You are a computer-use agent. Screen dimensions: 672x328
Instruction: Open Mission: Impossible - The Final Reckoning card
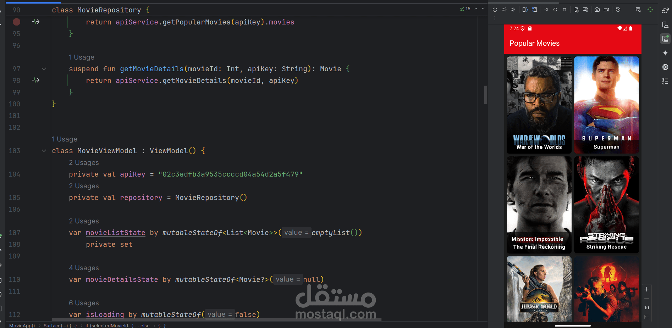point(539,205)
